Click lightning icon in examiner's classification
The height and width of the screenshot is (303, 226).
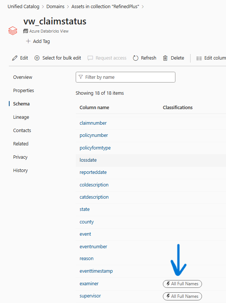click(168, 284)
